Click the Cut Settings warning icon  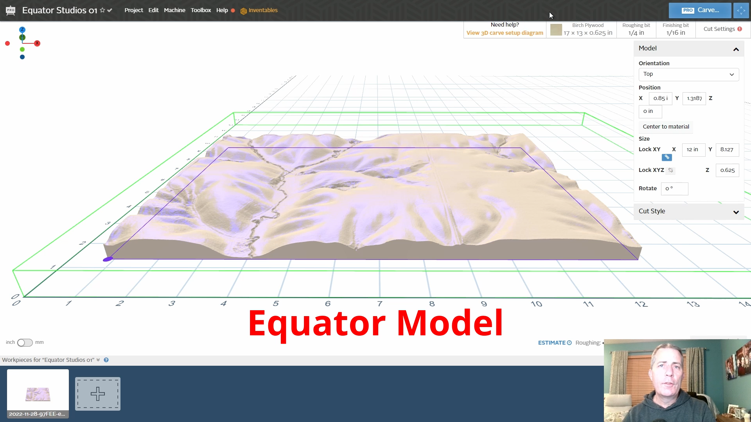[740, 29]
